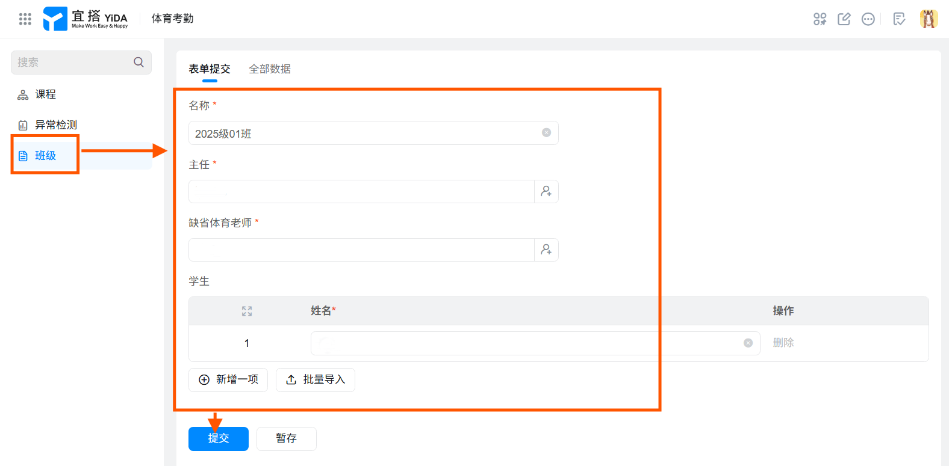
Task: Click the 提交 button
Action: tap(219, 438)
